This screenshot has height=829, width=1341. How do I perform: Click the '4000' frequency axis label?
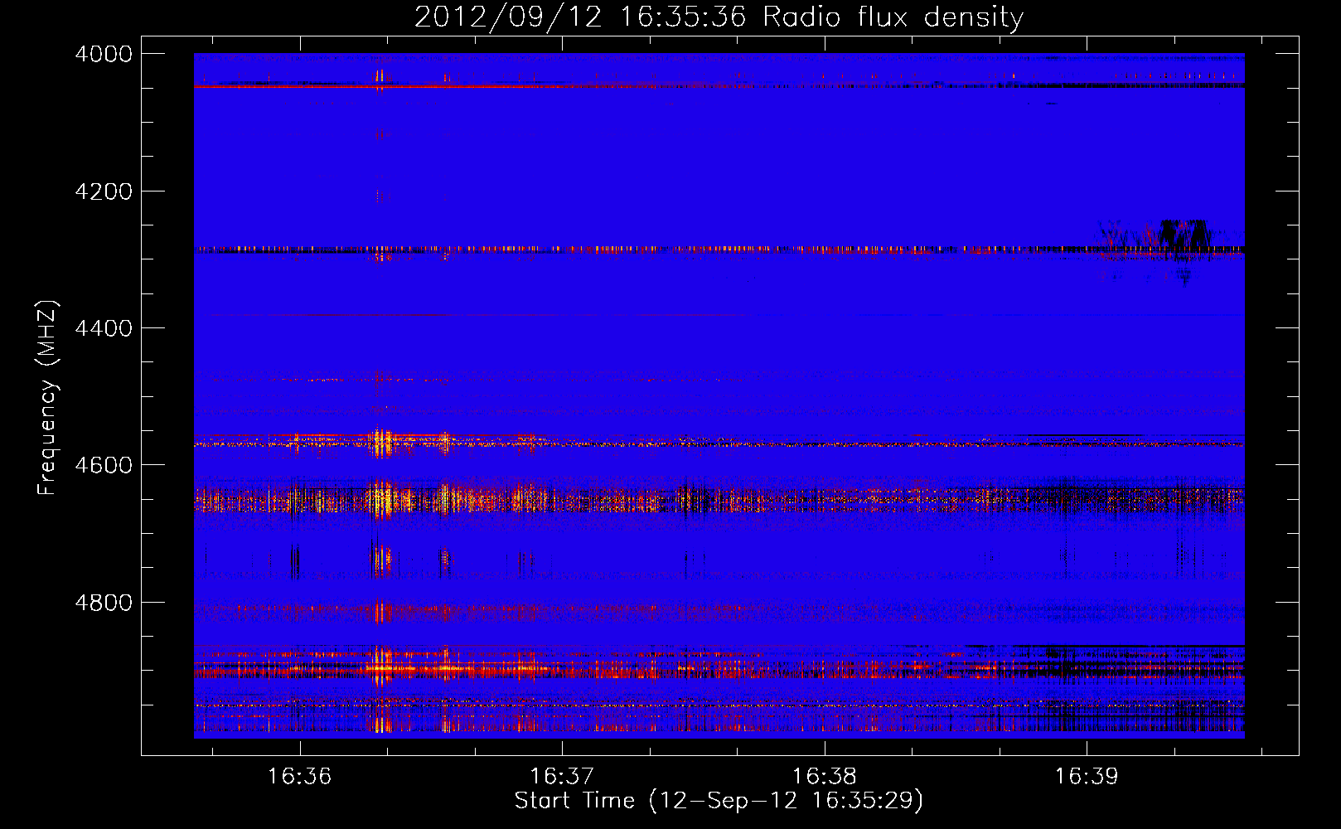[x=104, y=54]
